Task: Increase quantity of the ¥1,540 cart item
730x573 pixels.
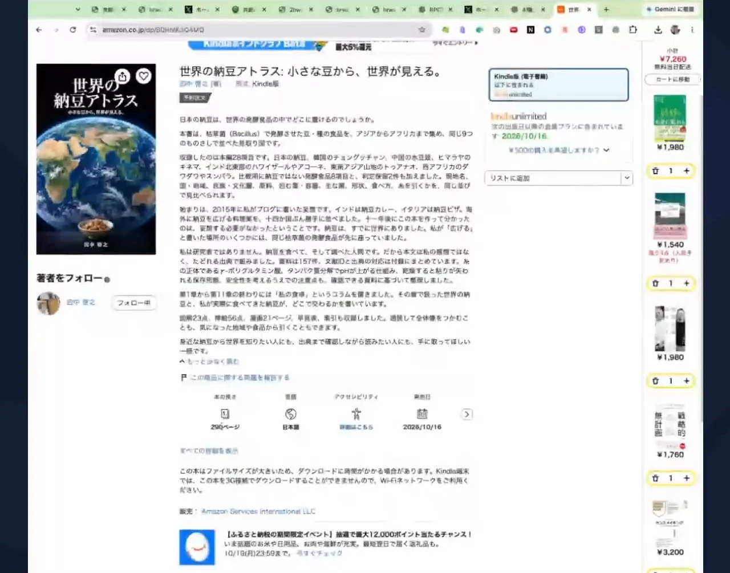Action: click(687, 283)
